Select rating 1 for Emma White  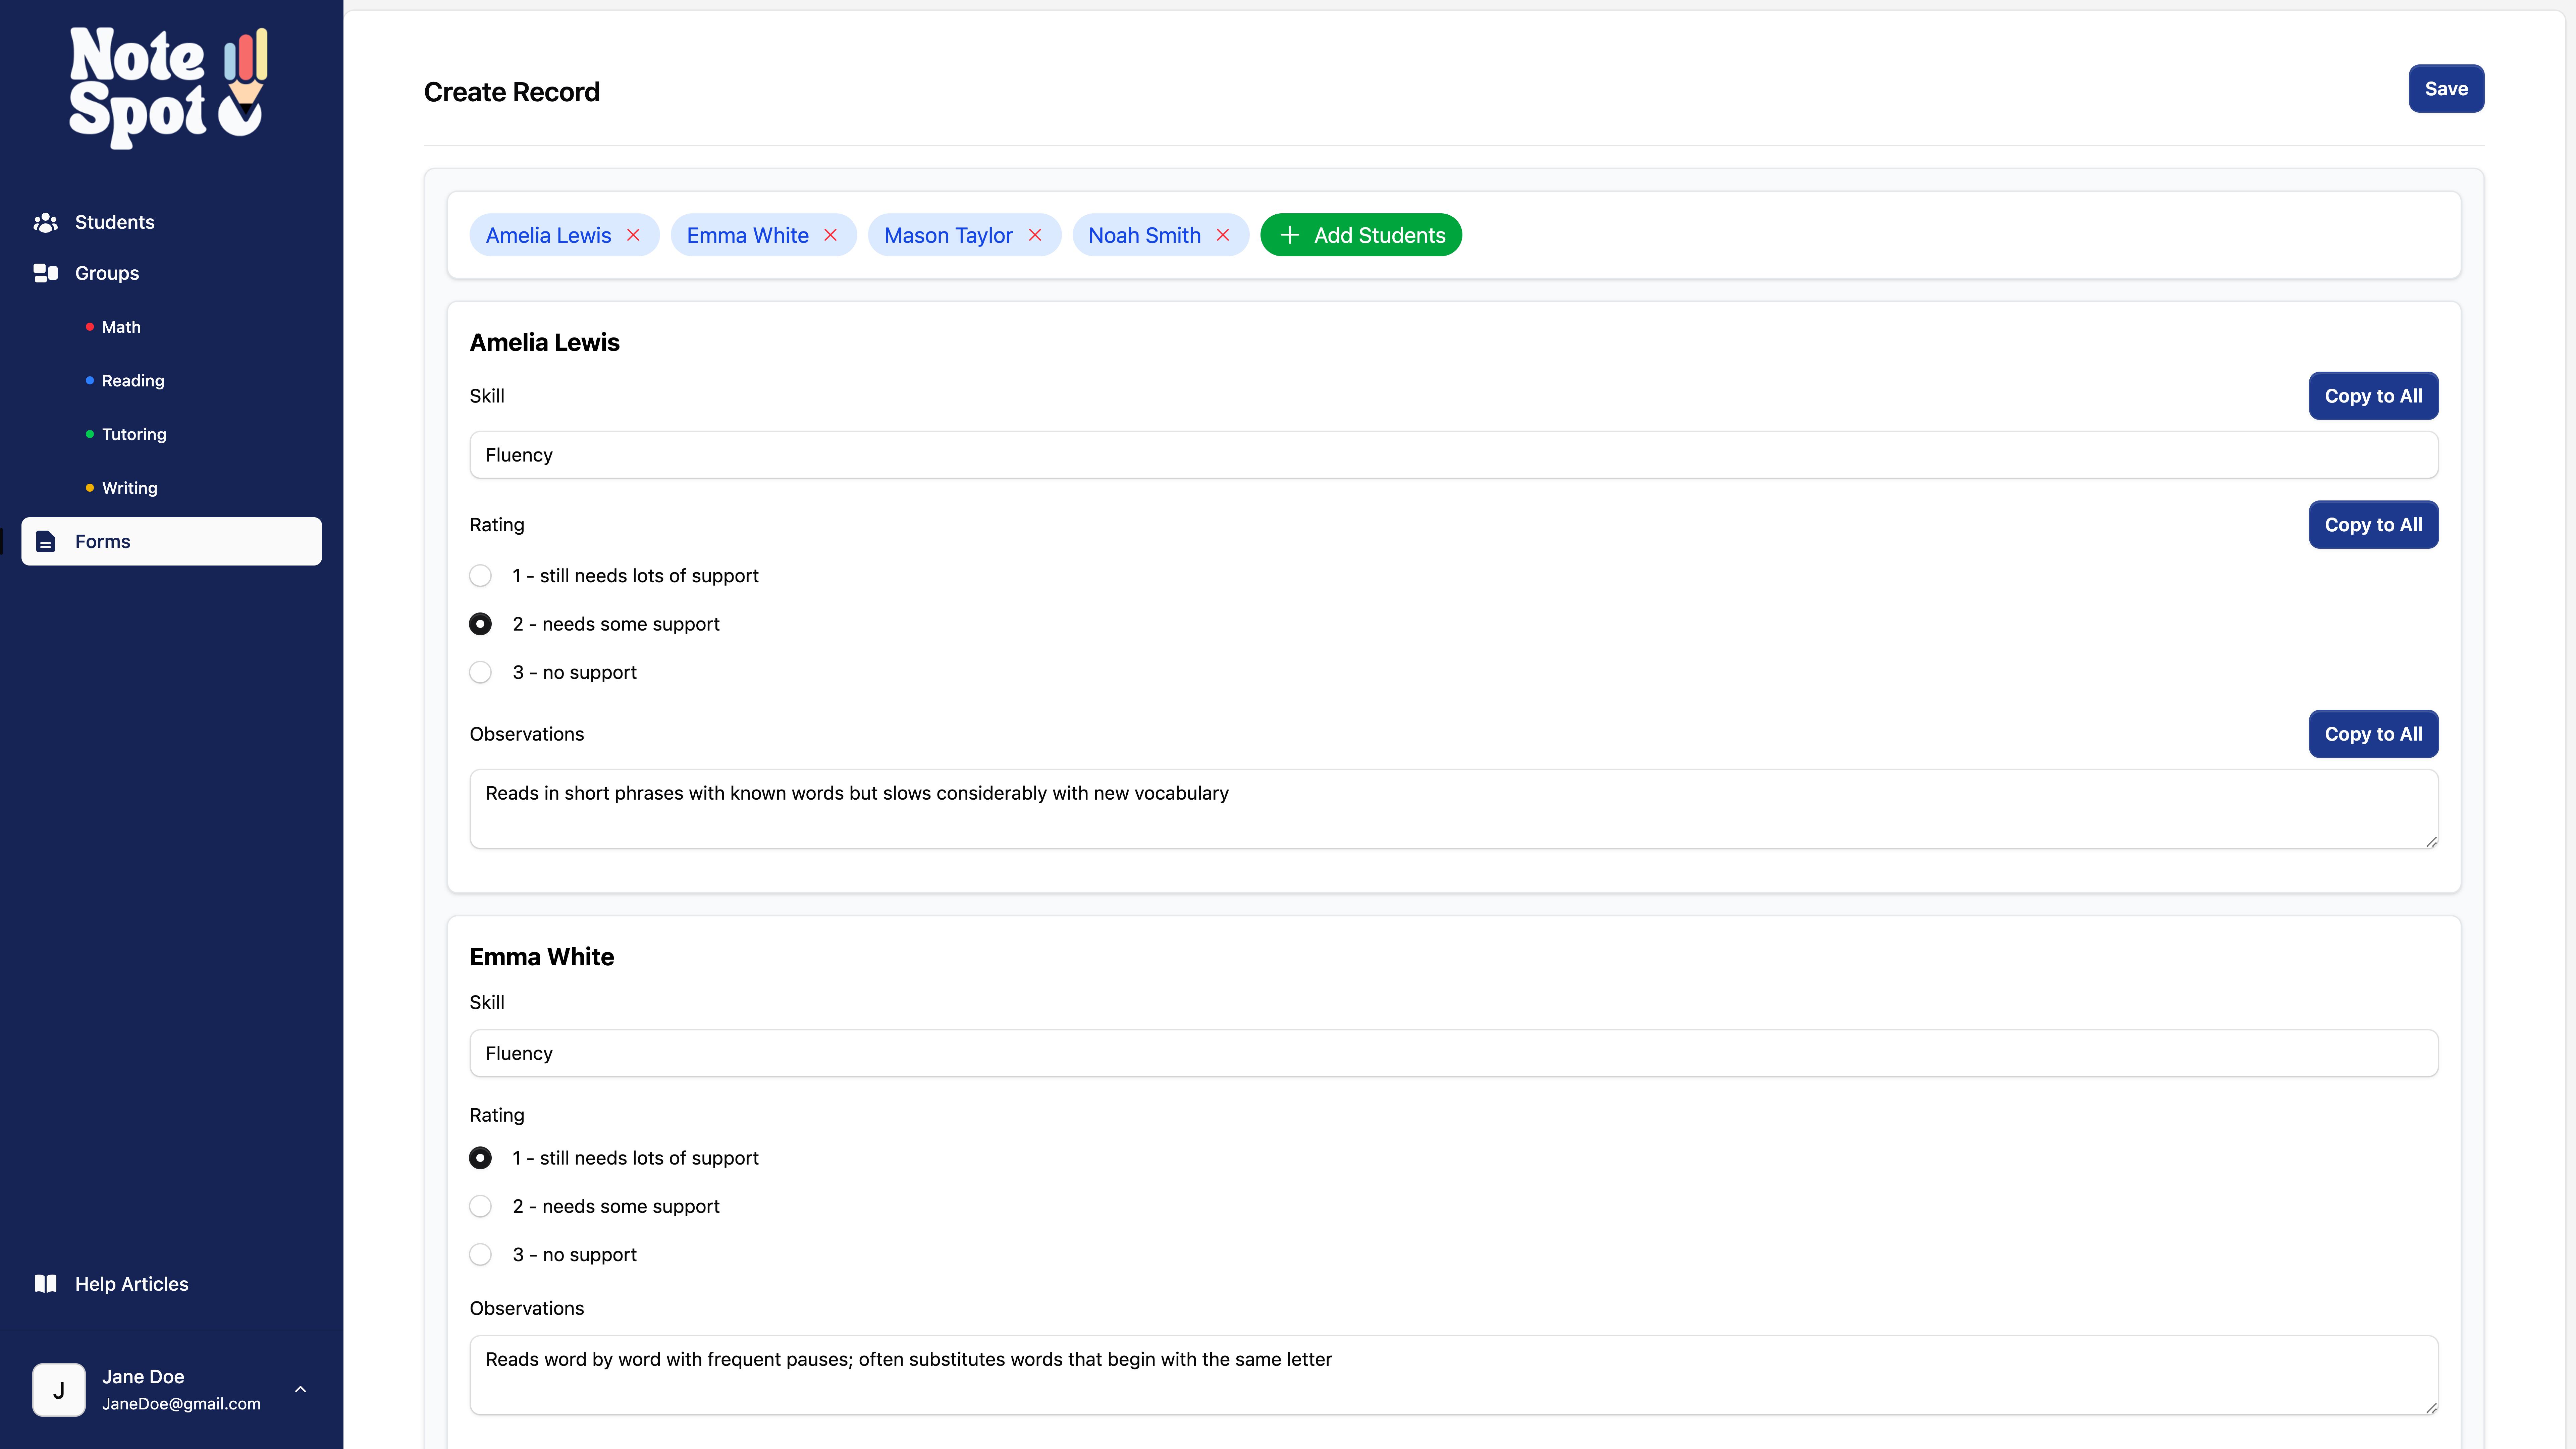[x=480, y=1158]
